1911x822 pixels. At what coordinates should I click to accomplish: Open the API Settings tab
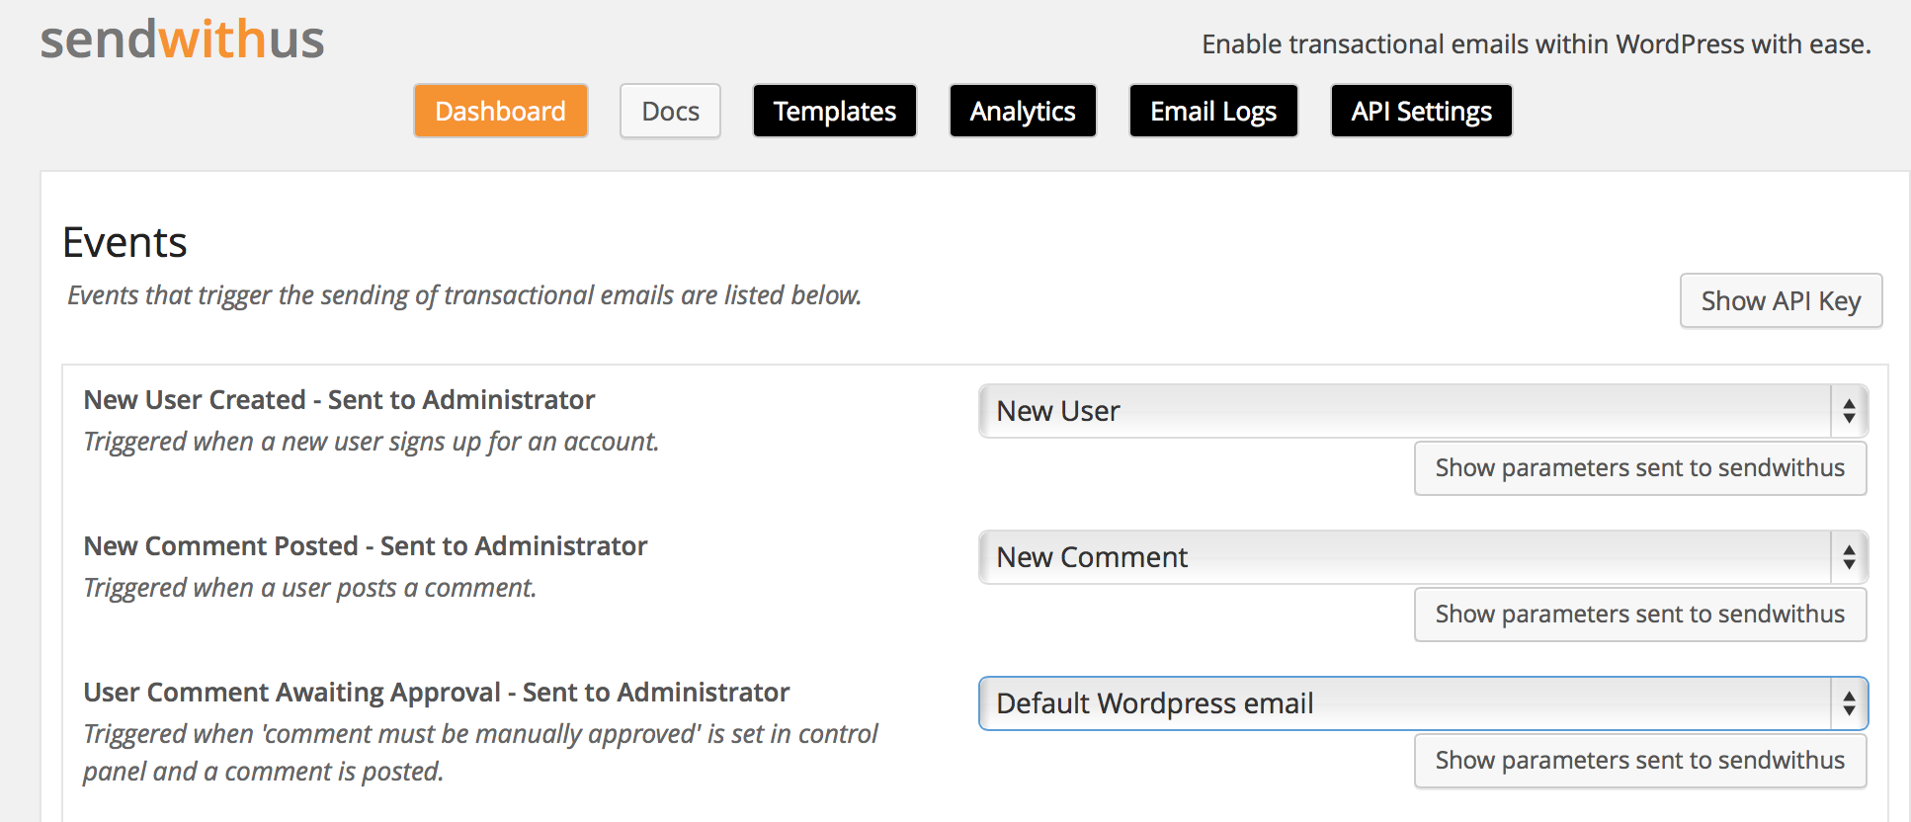(1422, 111)
